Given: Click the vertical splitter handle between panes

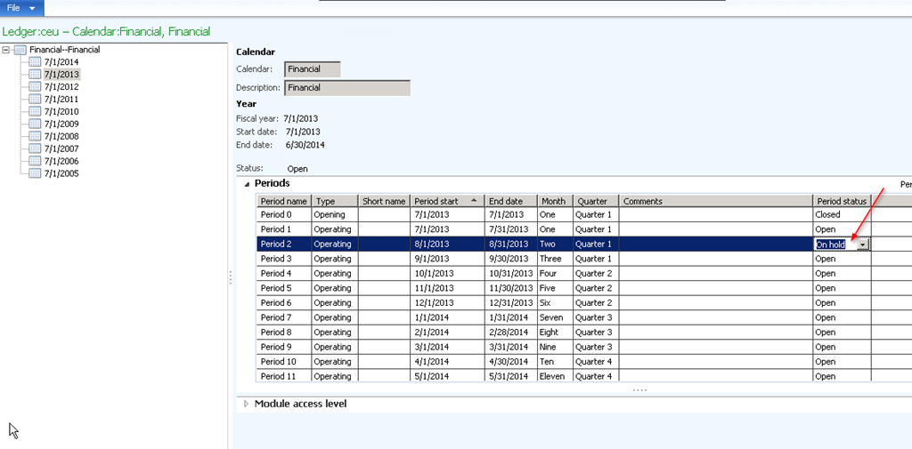Looking at the screenshot, I should click(231, 277).
